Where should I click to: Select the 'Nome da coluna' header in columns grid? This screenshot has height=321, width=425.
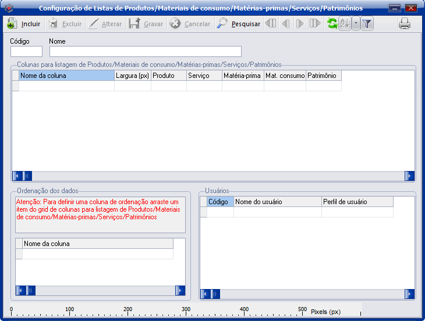(67, 76)
